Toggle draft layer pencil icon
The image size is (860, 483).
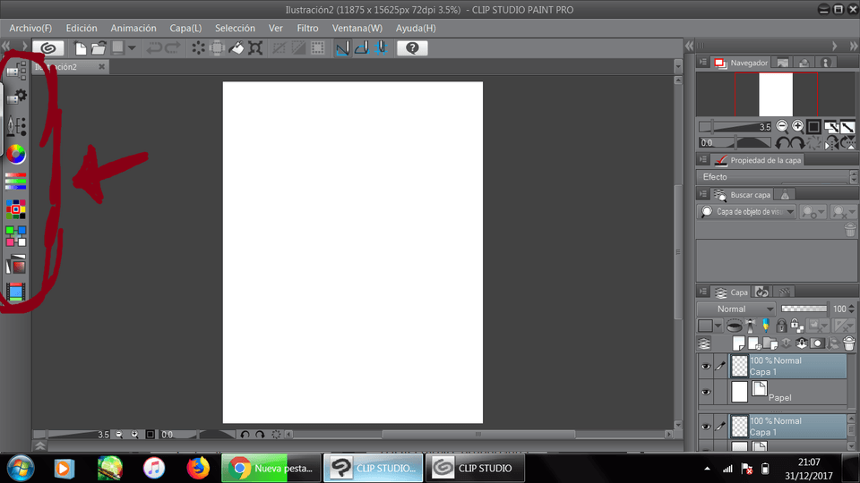click(766, 326)
